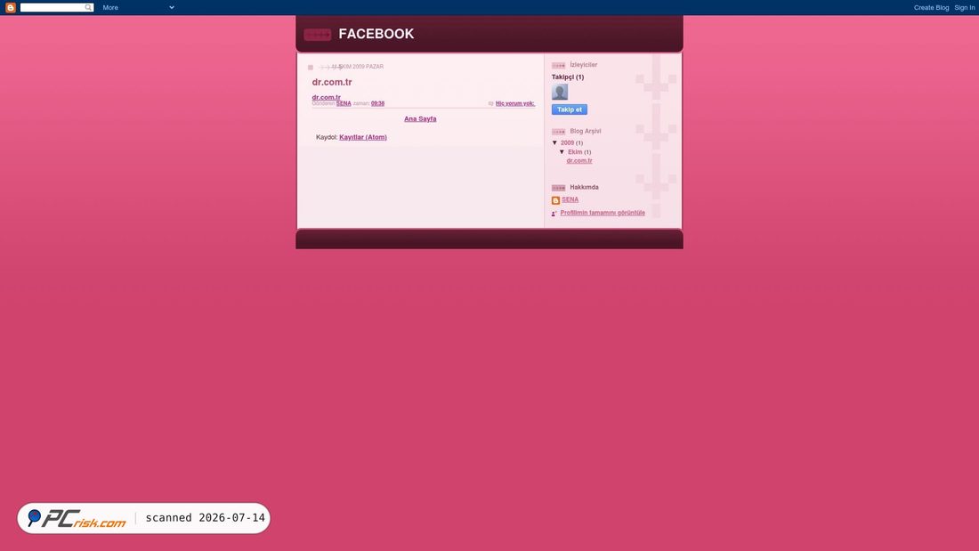Collapse the Ekim month archive triangle

coord(562,152)
